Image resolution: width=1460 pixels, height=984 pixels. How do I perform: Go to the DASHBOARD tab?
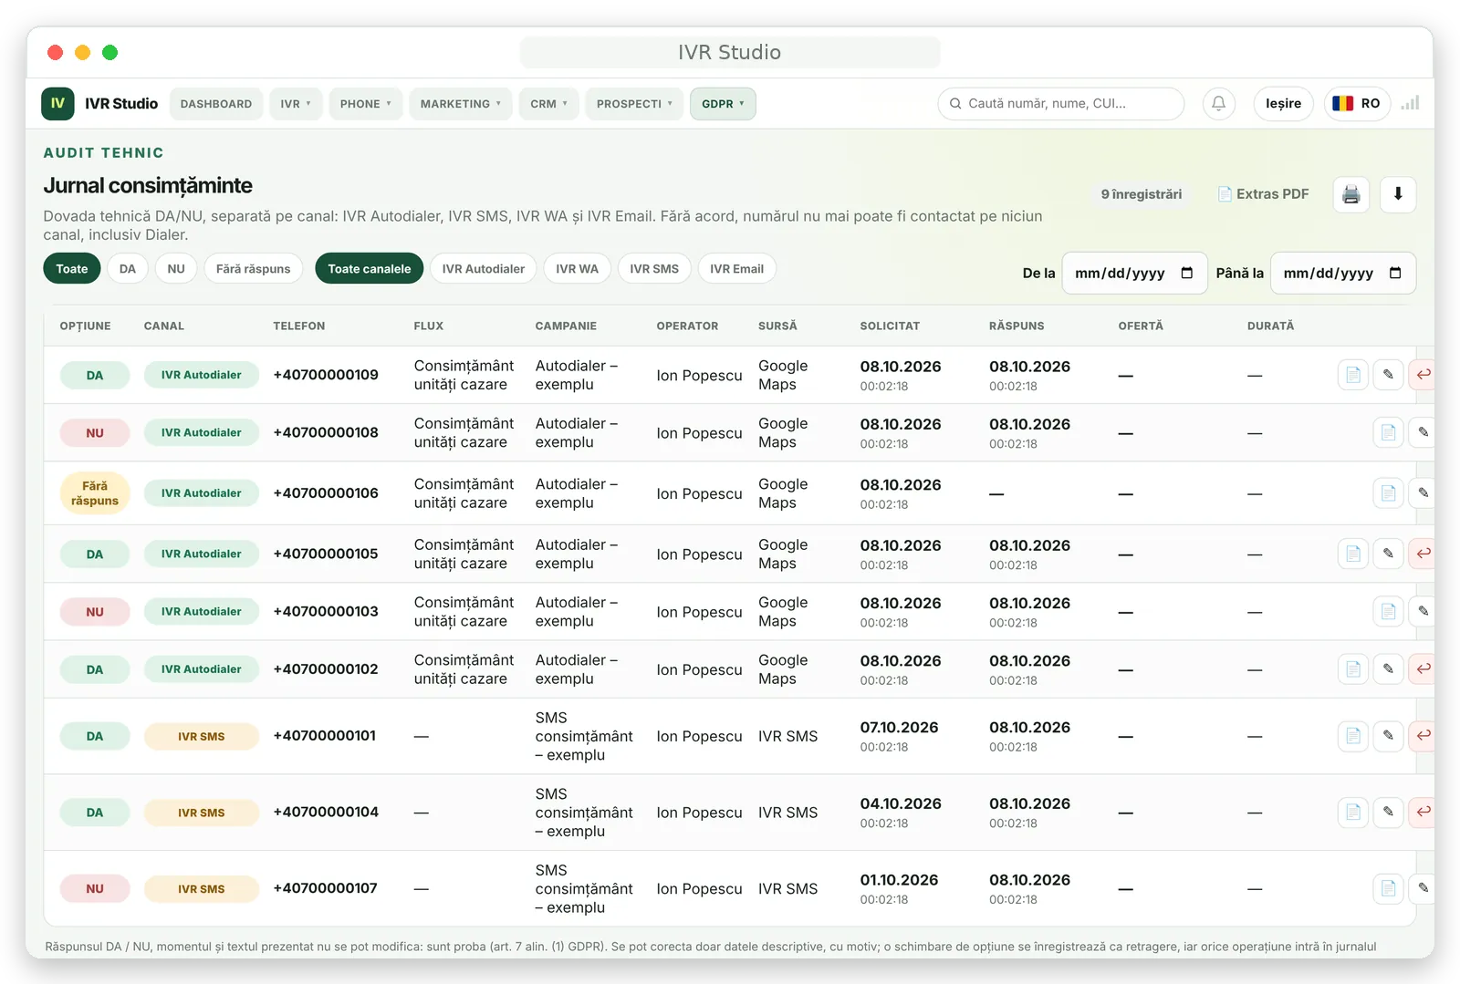click(216, 104)
